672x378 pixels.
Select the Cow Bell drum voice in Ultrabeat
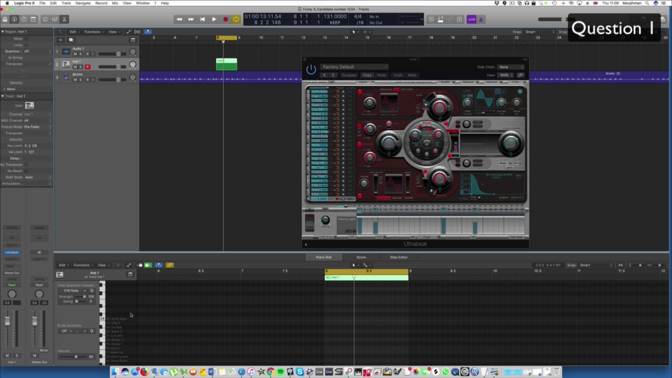point(319,110)
